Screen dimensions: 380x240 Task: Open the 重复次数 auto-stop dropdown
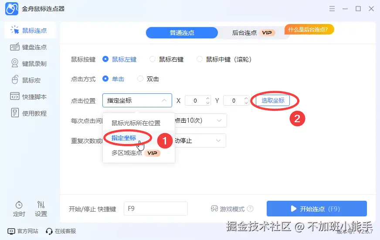click(x=200, y=141)
